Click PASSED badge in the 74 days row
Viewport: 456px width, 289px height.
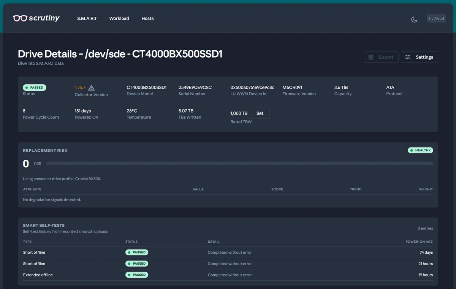(137, 252)
